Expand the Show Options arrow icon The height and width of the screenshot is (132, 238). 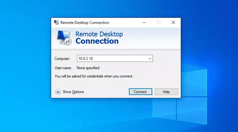click(58, 92)
